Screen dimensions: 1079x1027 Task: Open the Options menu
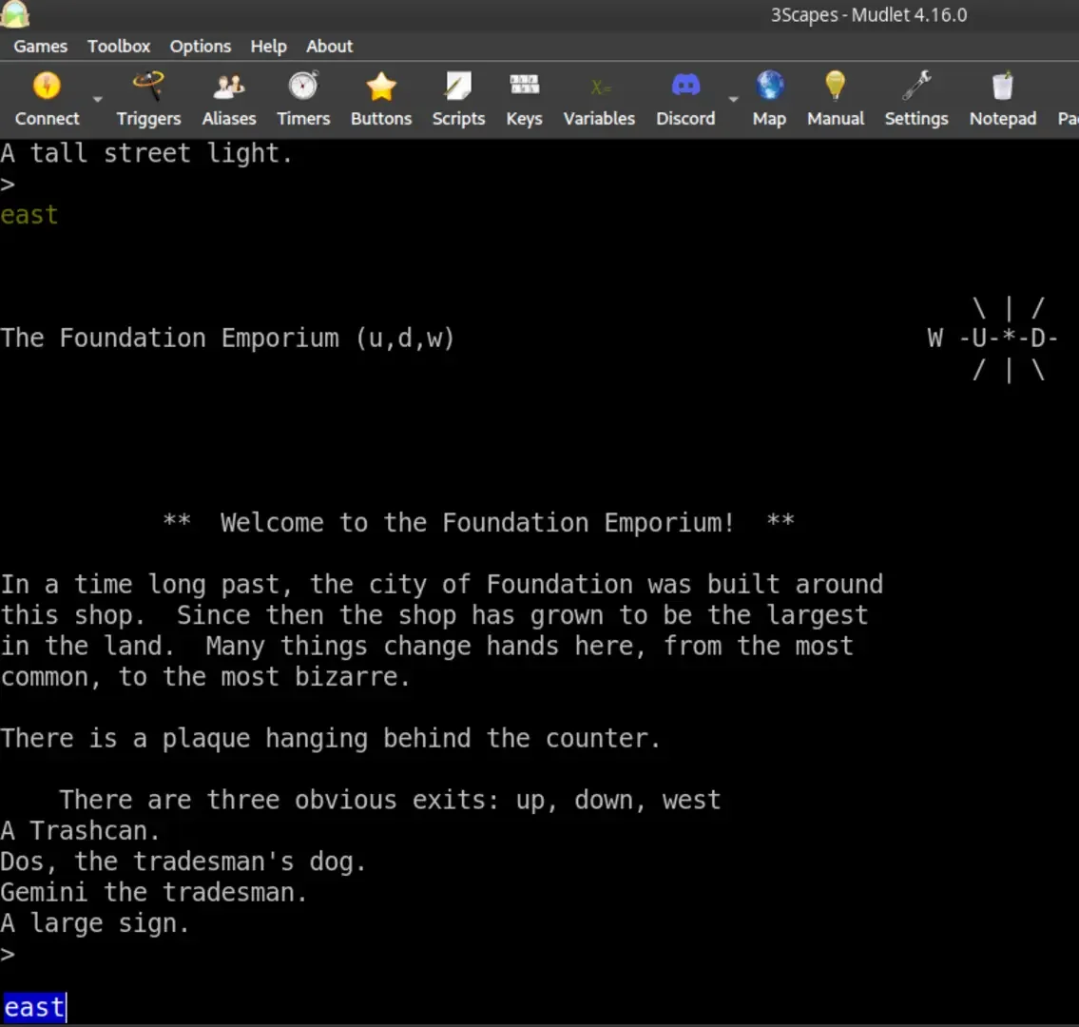201,46
